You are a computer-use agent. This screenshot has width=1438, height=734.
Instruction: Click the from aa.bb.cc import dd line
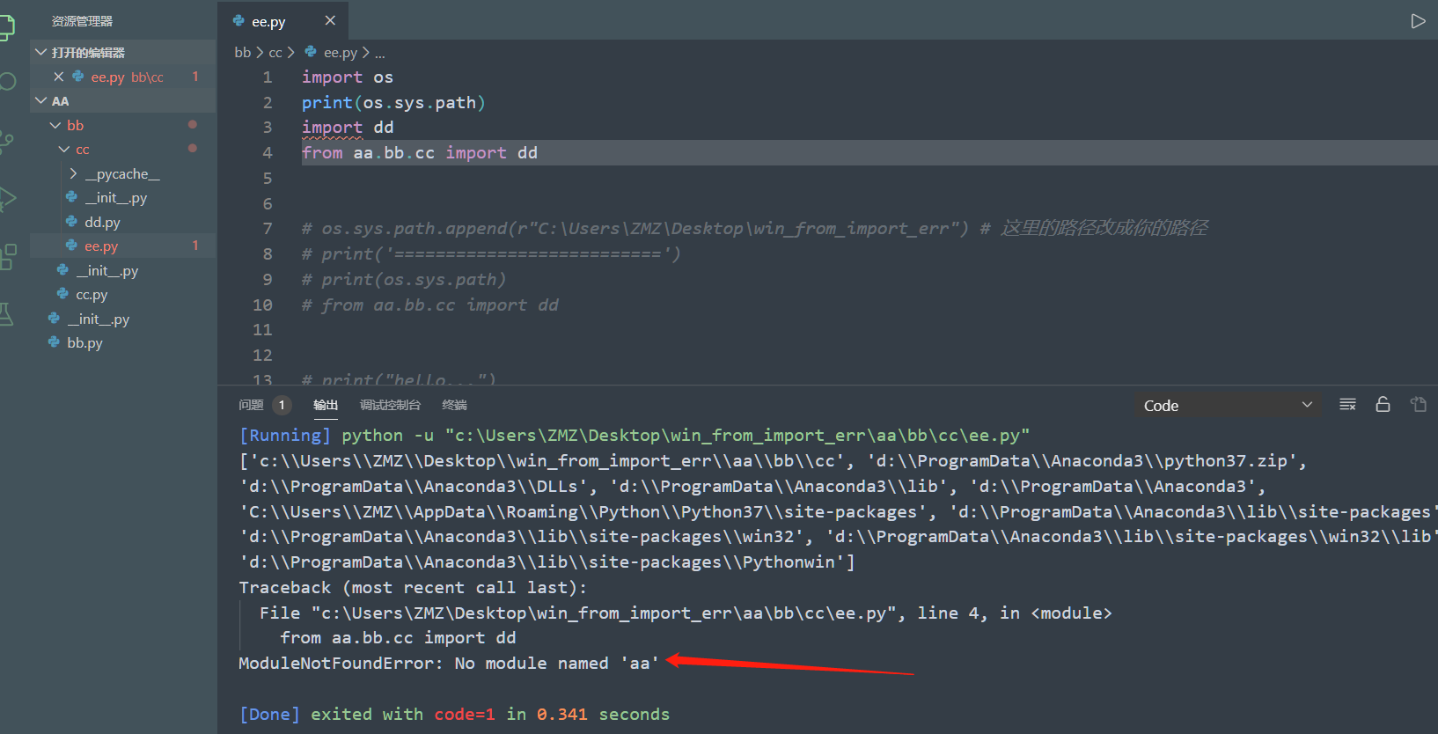pos(420,153)
